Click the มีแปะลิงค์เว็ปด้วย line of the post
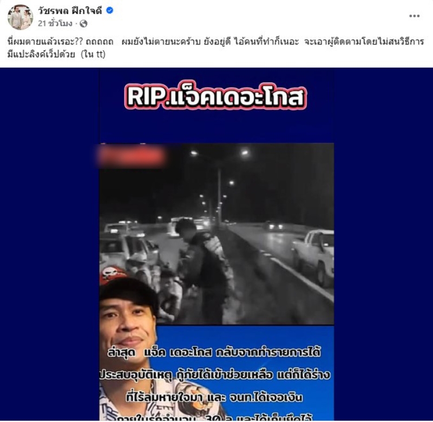This screenshot has width=433, height=422. tap(41, 54)
